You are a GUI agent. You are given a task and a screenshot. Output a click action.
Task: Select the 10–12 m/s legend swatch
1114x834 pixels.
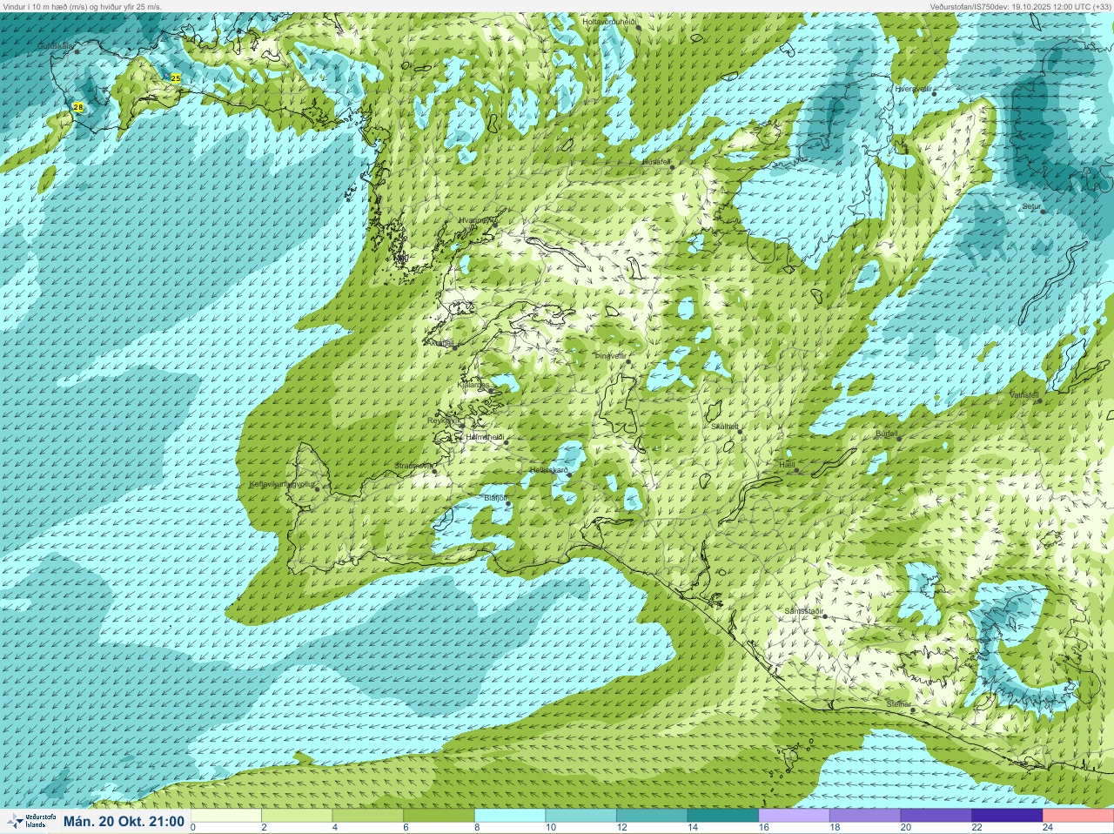click(x=582, y=816)
